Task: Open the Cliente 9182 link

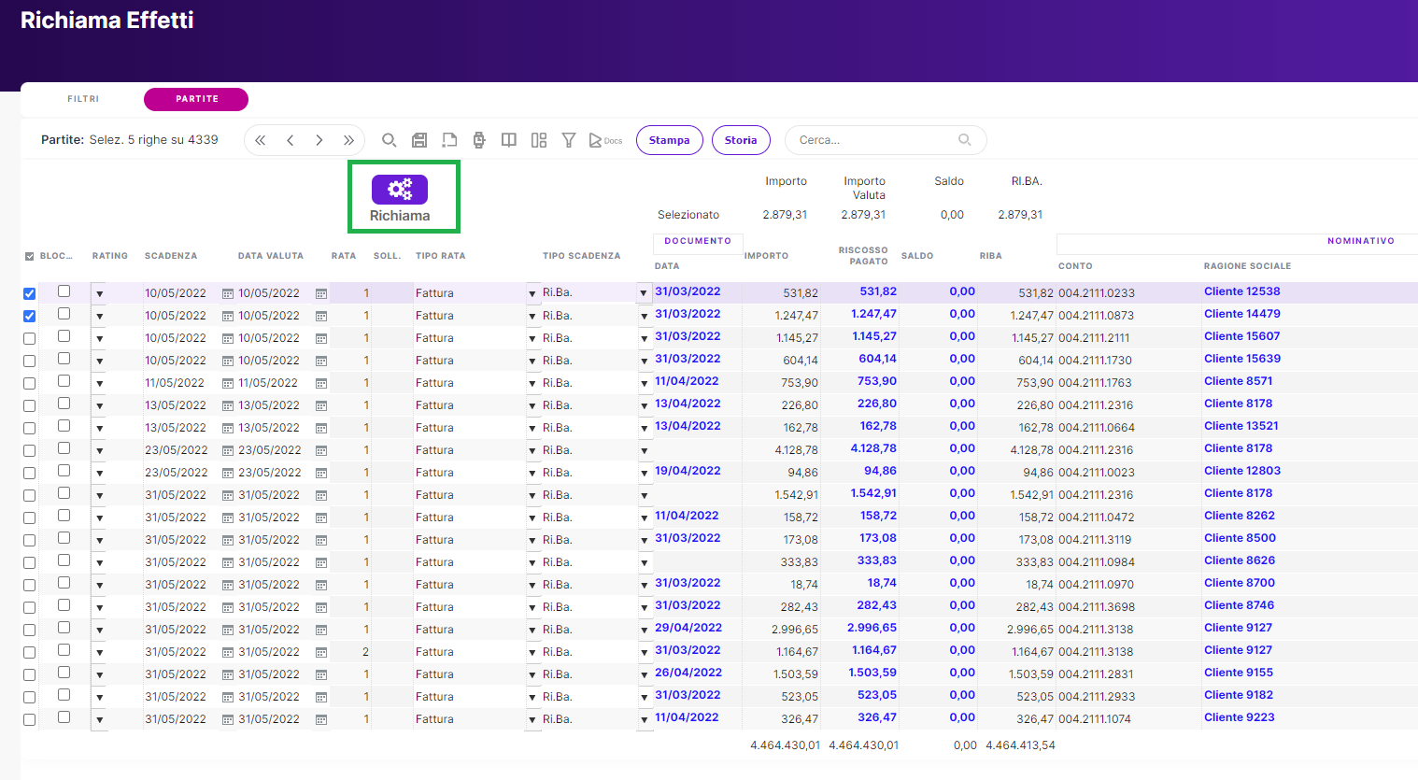Action: coord(1239,695)
